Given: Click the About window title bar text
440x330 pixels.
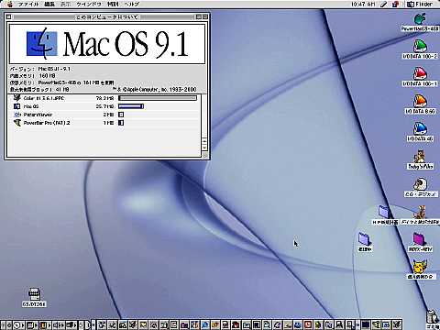Looking at the screenshot, I should 107,17.
